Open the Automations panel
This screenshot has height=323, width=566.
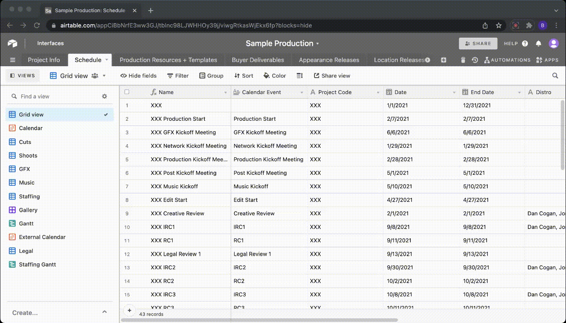(507, 60)
